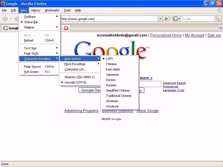
Task: Select the (Off) auto-detect option
Action: coord(109,59)
